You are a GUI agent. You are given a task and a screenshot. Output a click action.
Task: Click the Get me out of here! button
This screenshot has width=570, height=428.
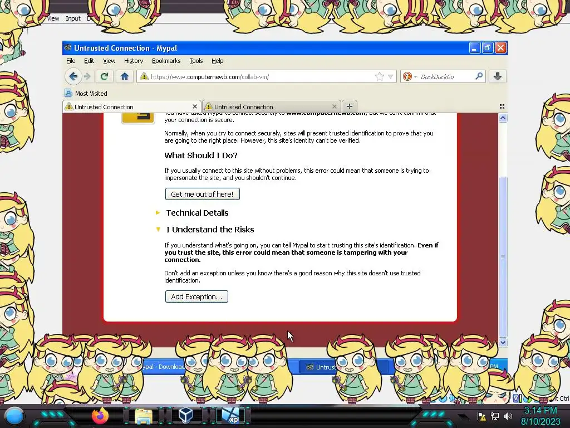click(203, 194)
